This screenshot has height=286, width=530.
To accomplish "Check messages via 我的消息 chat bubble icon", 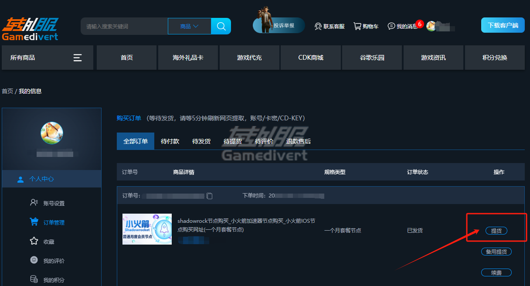I will tap(391, 26).
